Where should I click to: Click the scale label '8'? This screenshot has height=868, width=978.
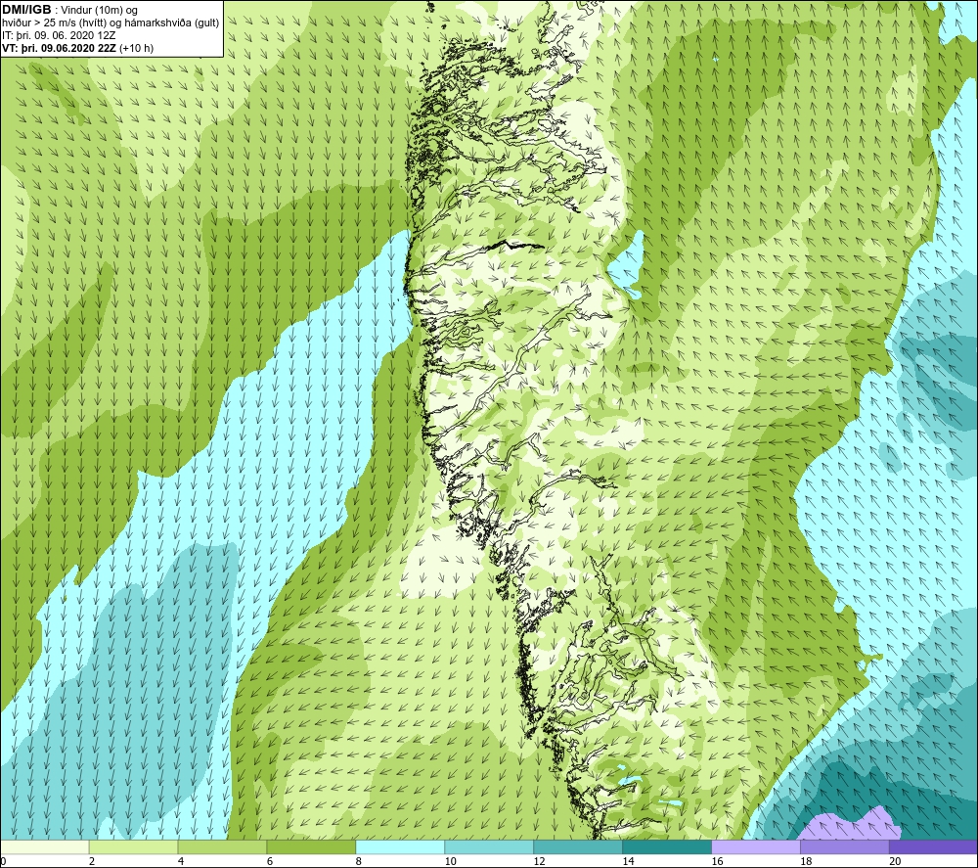pos(359,861)
